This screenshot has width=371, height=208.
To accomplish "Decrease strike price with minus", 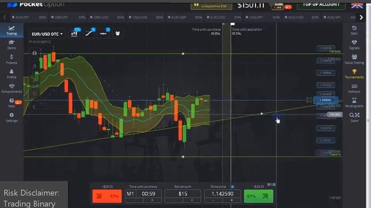I will [213, 200].
